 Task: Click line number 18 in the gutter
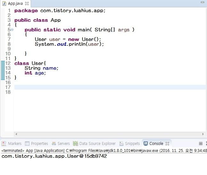coord(8,92)
